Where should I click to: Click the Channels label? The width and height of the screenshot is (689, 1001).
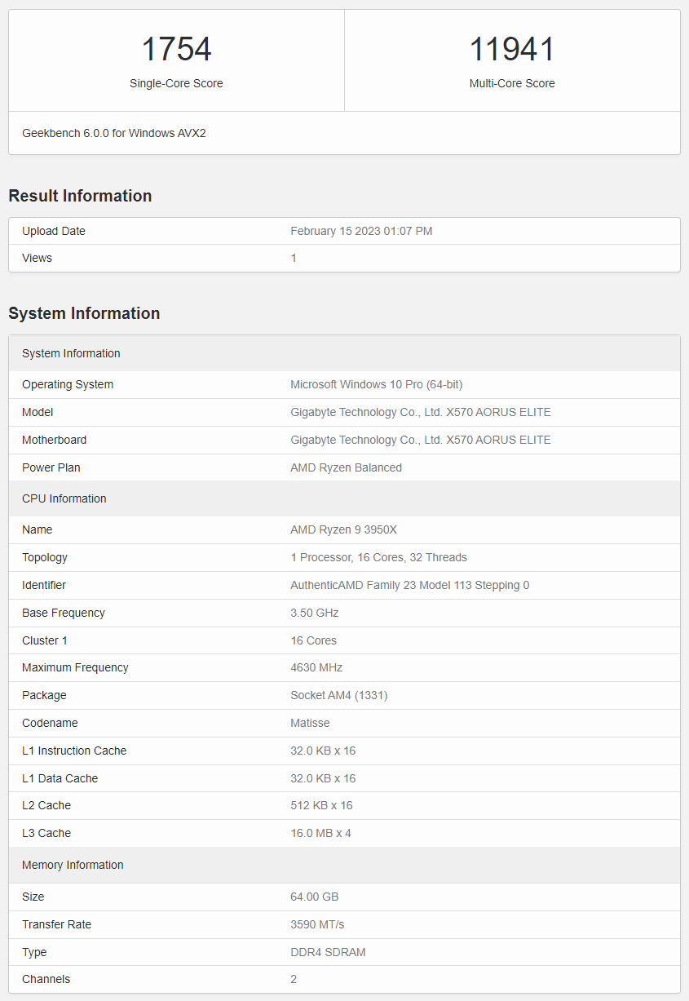(x=46, y=979)
